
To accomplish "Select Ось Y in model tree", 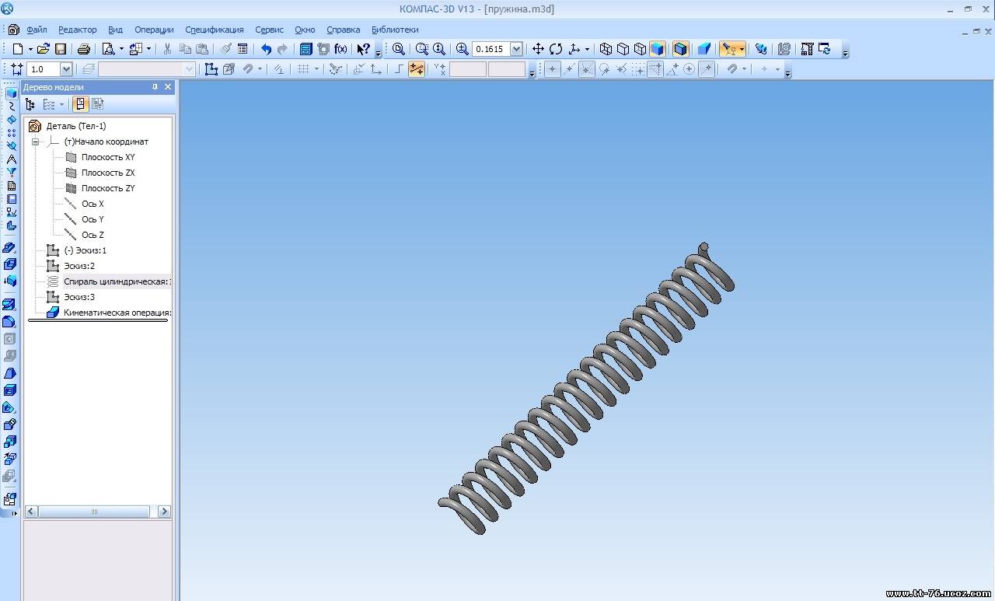I will (93, 219).
